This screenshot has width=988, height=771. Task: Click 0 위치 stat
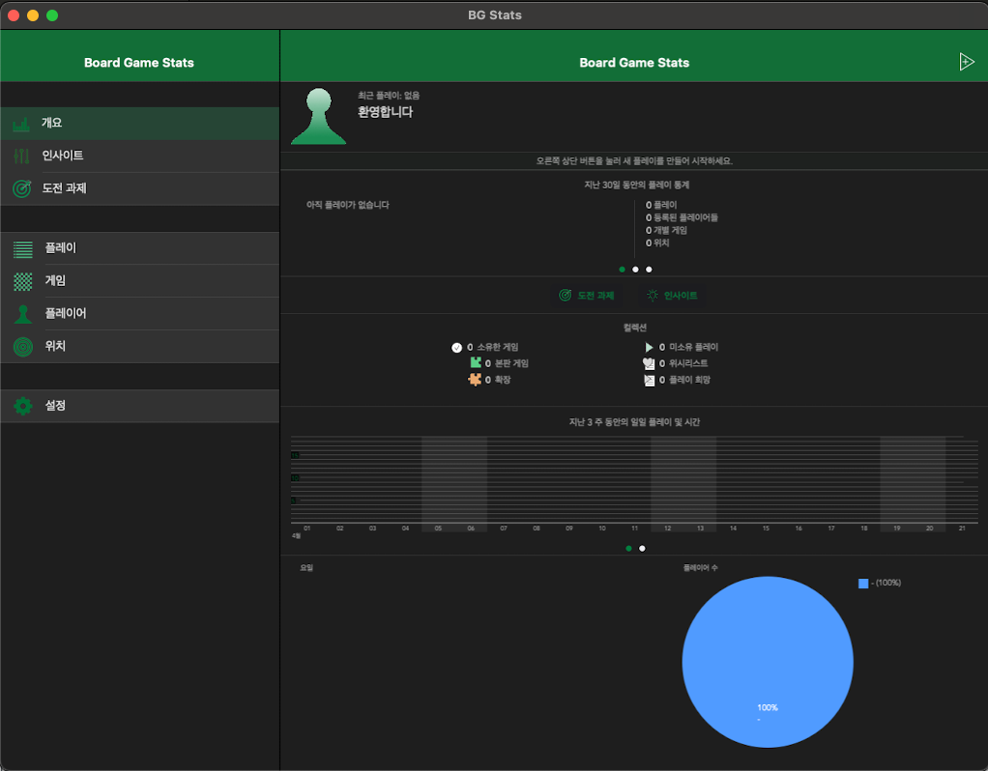point(657,243)
